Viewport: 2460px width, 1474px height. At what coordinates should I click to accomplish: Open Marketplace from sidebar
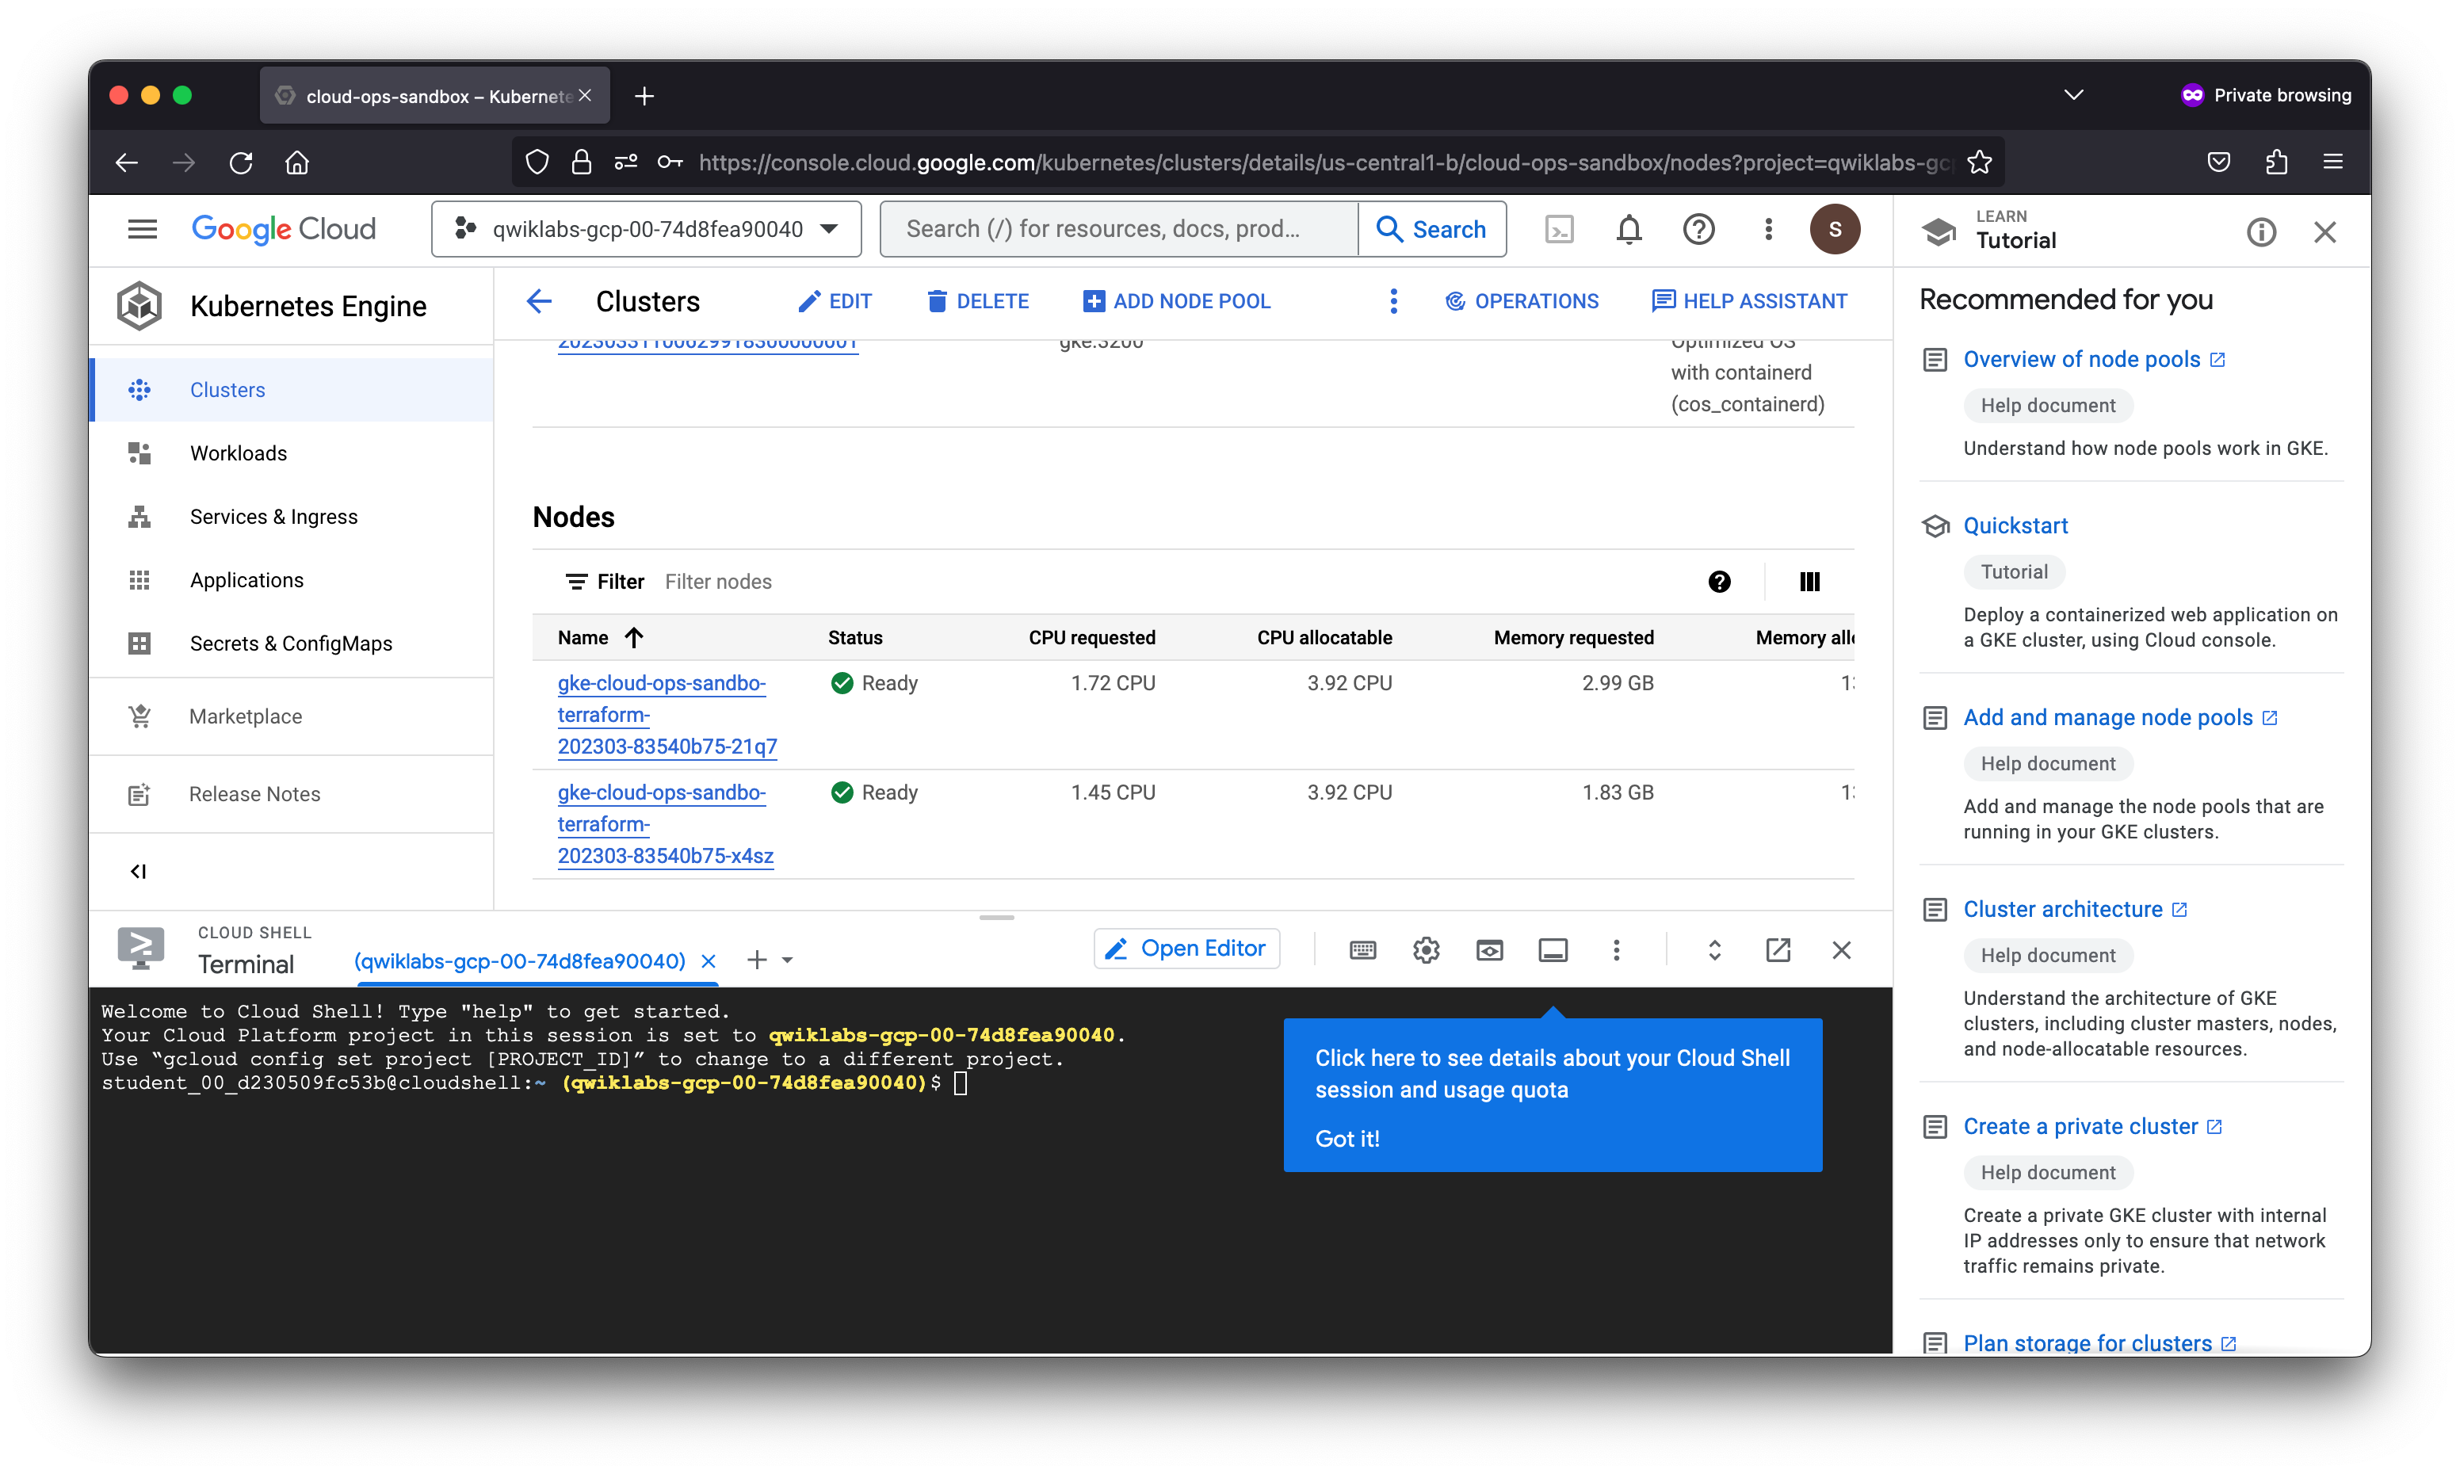291,717
